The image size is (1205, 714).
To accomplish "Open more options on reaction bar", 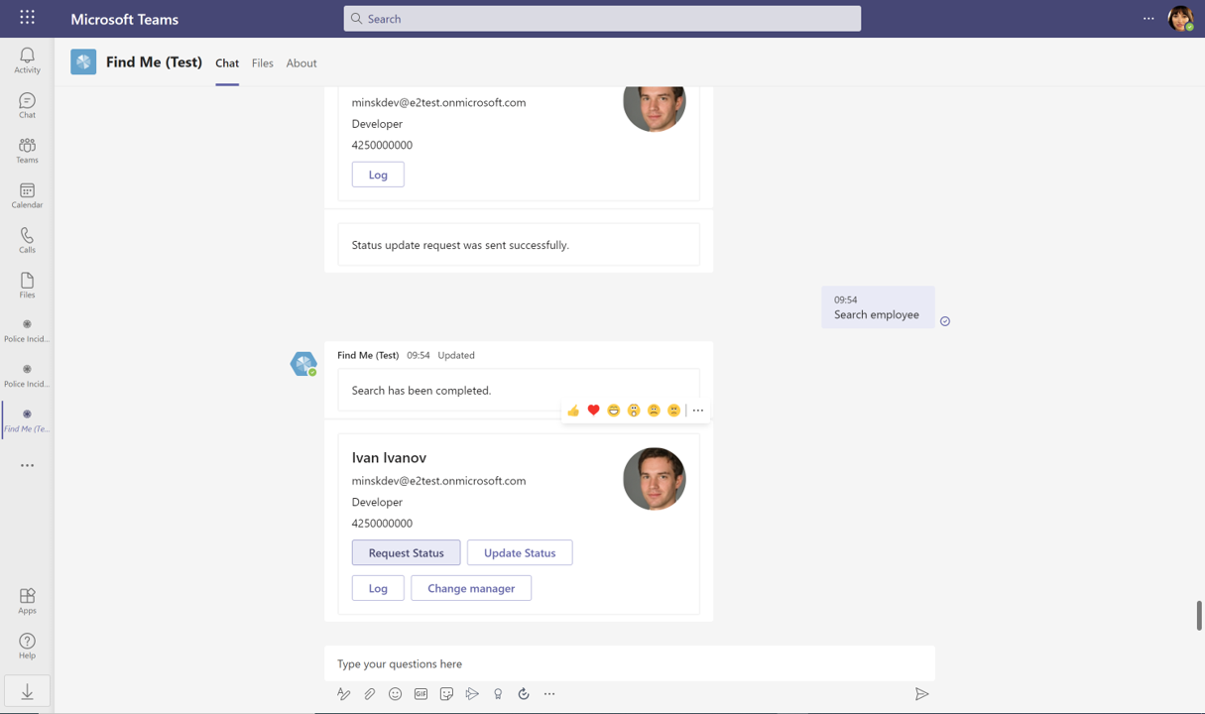I will click(698, 411).
